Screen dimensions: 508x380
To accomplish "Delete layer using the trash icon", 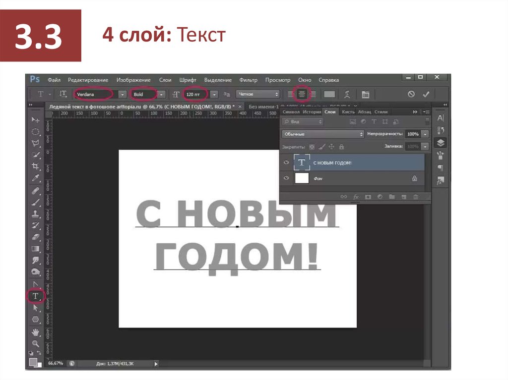I will (x=416, y=197).
